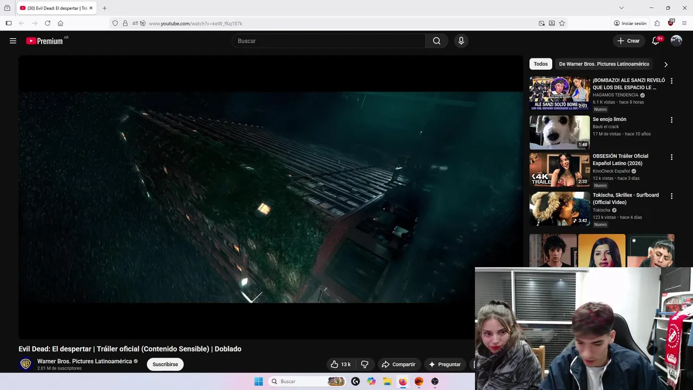The image size is (693, 390).
Task: Bookmark this page with the star
Action: pyautogui.click(x=562, y=23)
